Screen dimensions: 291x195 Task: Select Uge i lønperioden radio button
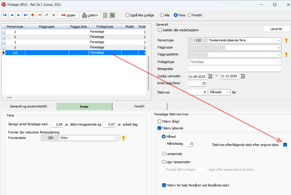164,162
